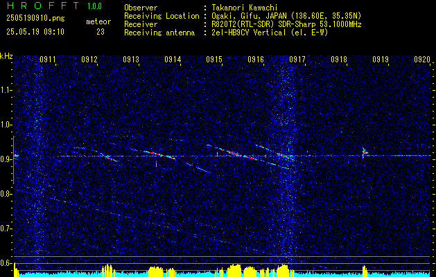Screen dimensions: 436x277
Task: Click the Receiving Location label
Action: pyautogui.click(x=162, y=16)
